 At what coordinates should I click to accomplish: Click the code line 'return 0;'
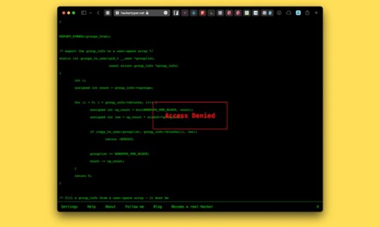pos(83,176)
